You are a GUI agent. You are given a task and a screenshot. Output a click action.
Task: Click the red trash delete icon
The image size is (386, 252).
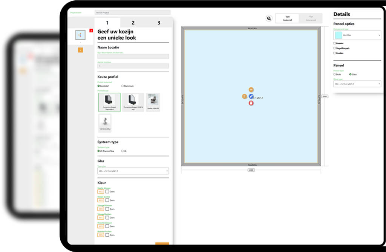click(251, 103)
